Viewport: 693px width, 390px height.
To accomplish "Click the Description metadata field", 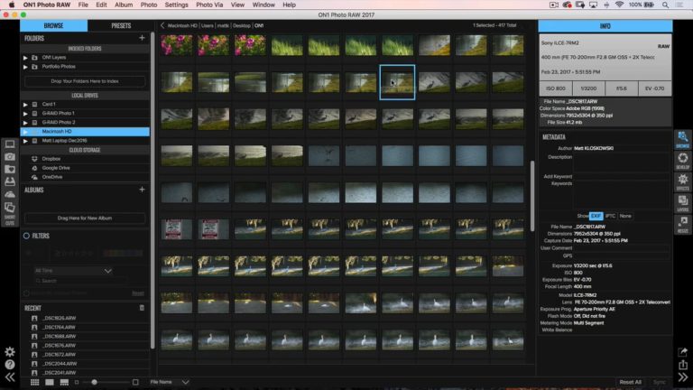I will tap(622, 162).
